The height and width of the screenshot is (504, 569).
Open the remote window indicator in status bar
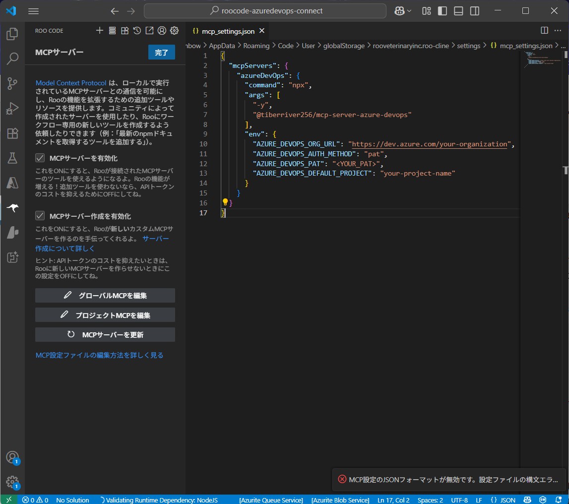tap(9, 500)
